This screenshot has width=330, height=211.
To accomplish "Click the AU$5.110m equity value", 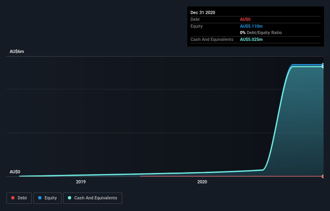I will [x=251, y=26].
